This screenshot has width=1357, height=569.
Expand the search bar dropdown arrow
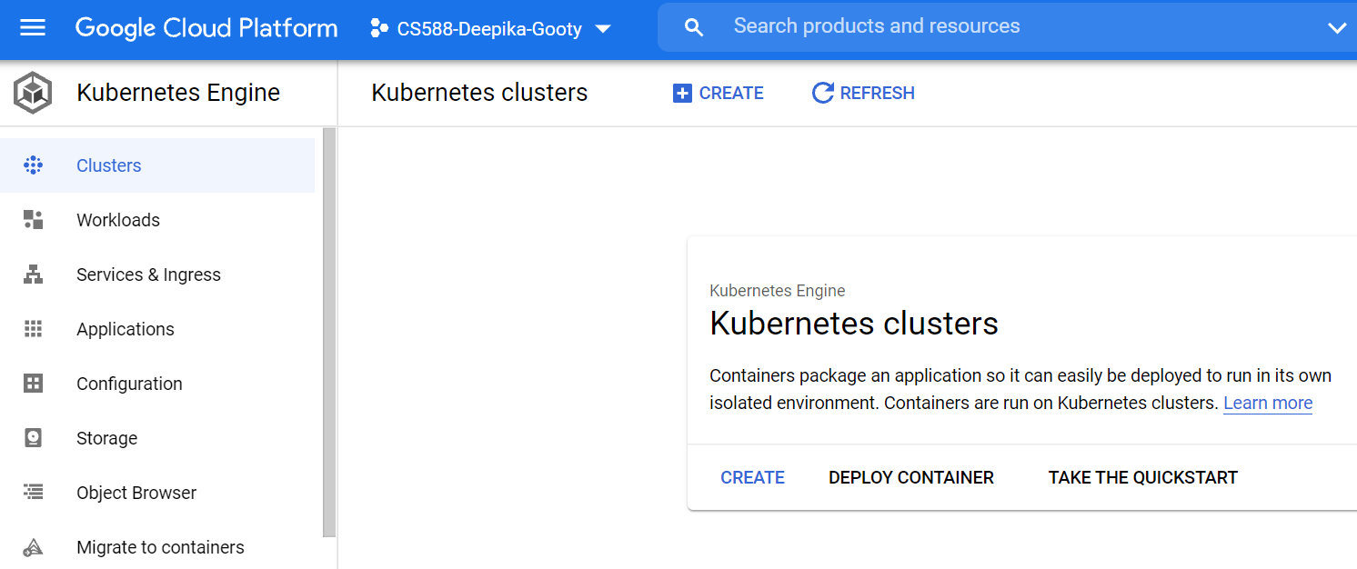[x=1337, y=28]
